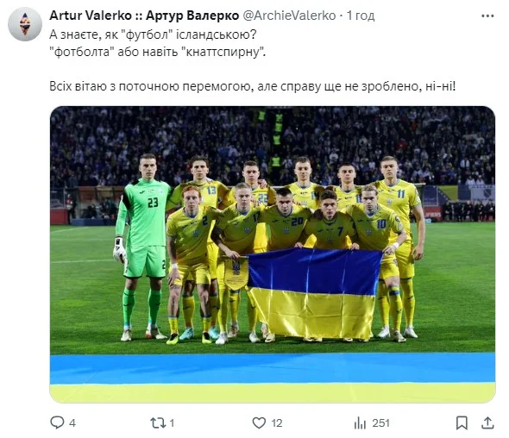Share the post via upload arrow icon
This screenshot has width=509, height=438.
click(487, 422)
